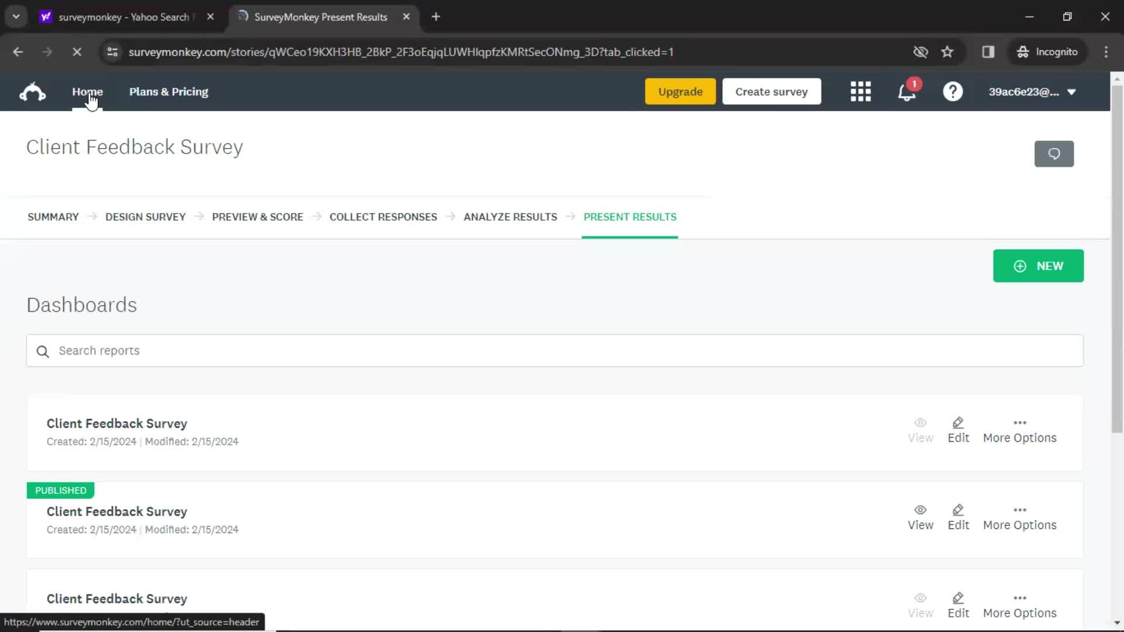Click the Plans & Pricing menu item
Viewport: 1124px width, 632px height.
[168, 92]
